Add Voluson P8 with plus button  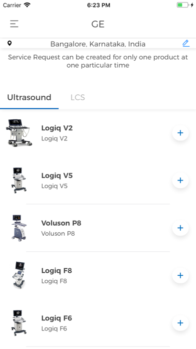click(180, 228)
